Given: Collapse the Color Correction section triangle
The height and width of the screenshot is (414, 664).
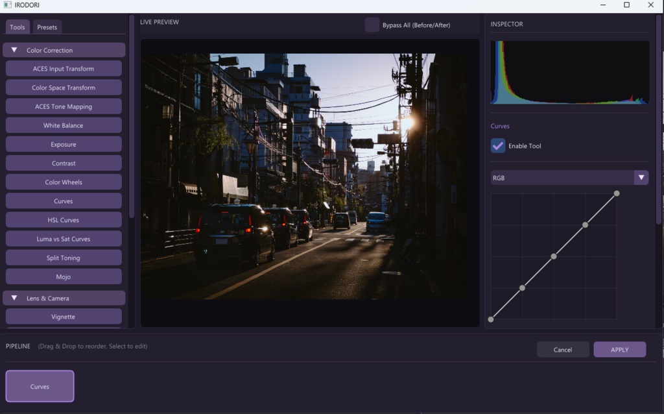Looking at the screenshot, I should click(14, 50).
